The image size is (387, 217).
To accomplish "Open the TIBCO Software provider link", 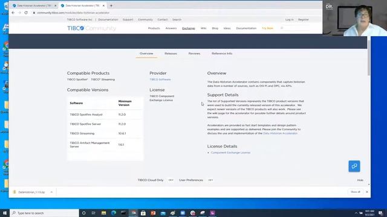I will [160, 80].
